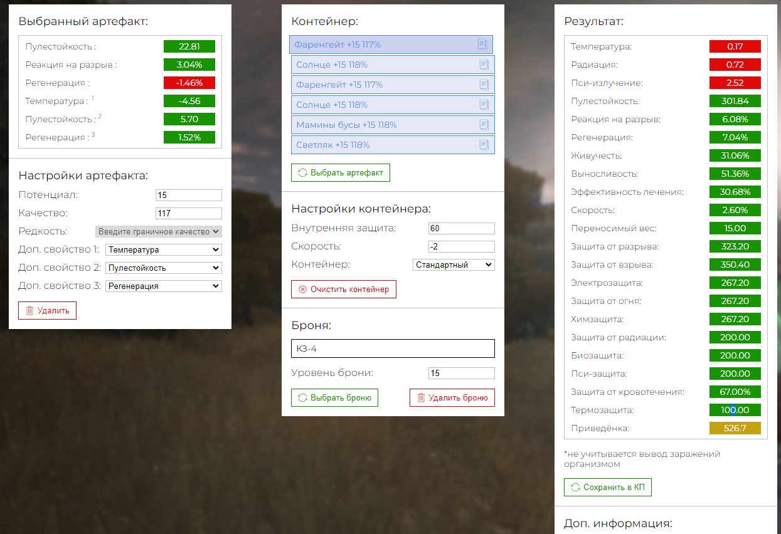Open the document icon on highlighted Фаренгейт row

coord(482,45)
